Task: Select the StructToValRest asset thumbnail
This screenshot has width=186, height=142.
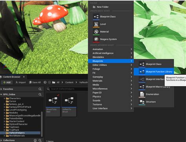Action: coord(53,105)
